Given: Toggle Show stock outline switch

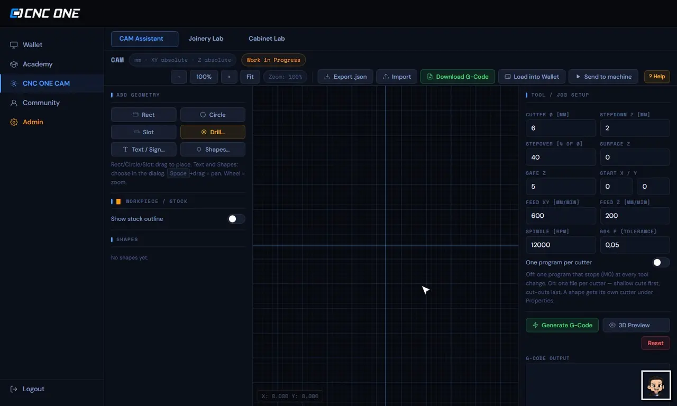Looking at the screenshot, I should 236,219.
